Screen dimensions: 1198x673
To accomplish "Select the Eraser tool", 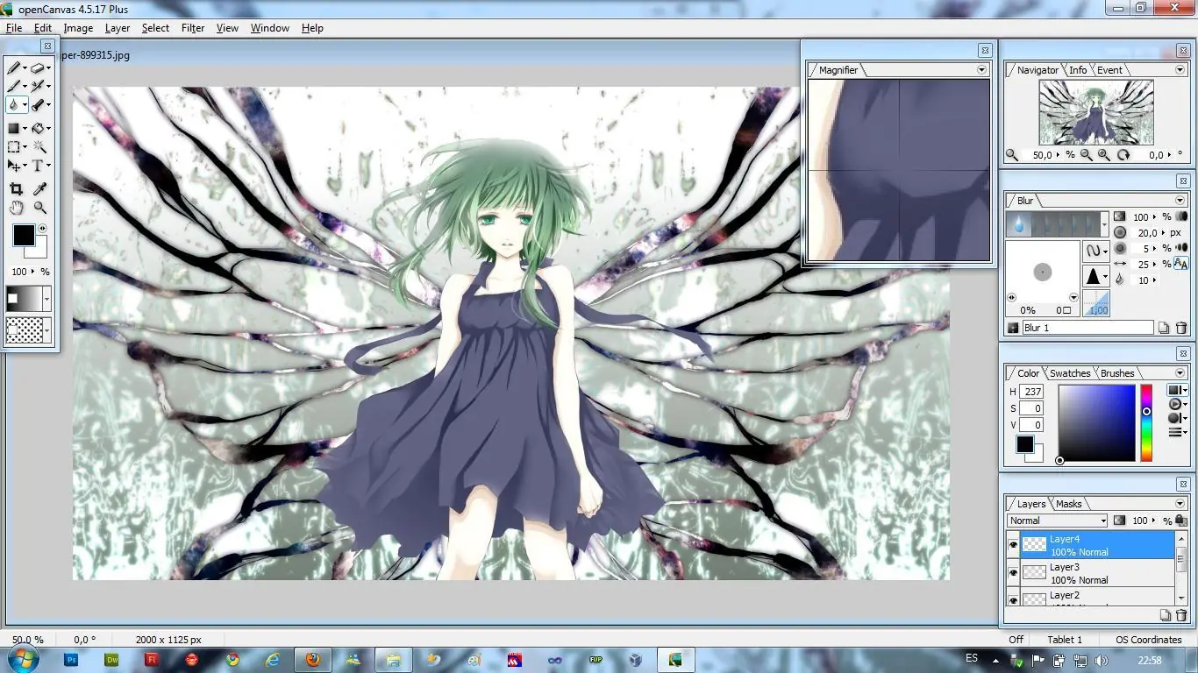I will pyautogui.click(x=38, y=67).
